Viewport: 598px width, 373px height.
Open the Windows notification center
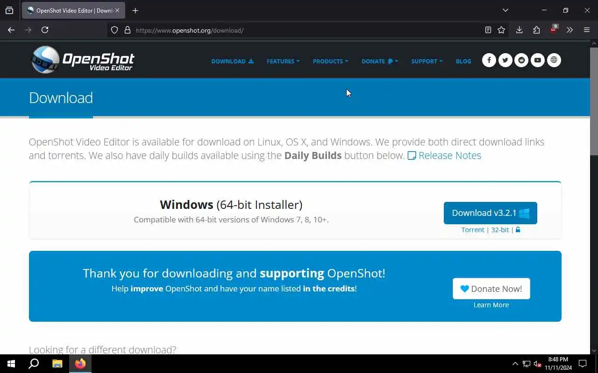click(583, 364)
